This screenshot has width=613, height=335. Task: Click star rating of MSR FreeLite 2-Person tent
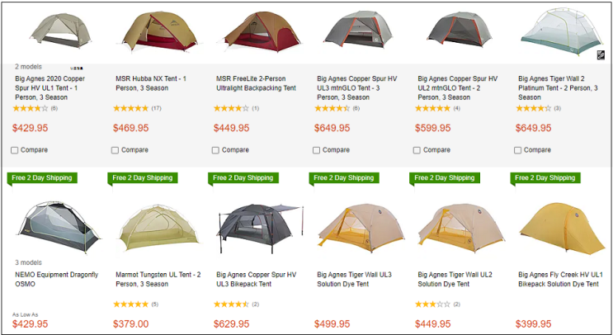coord(231,108)
